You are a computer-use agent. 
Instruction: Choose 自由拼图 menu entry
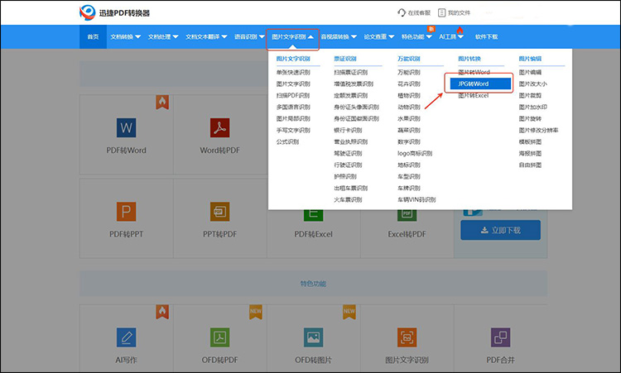pyautogui.click(x=530, y=165)
